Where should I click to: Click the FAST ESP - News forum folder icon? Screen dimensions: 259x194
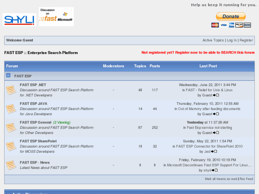[11, 165]
